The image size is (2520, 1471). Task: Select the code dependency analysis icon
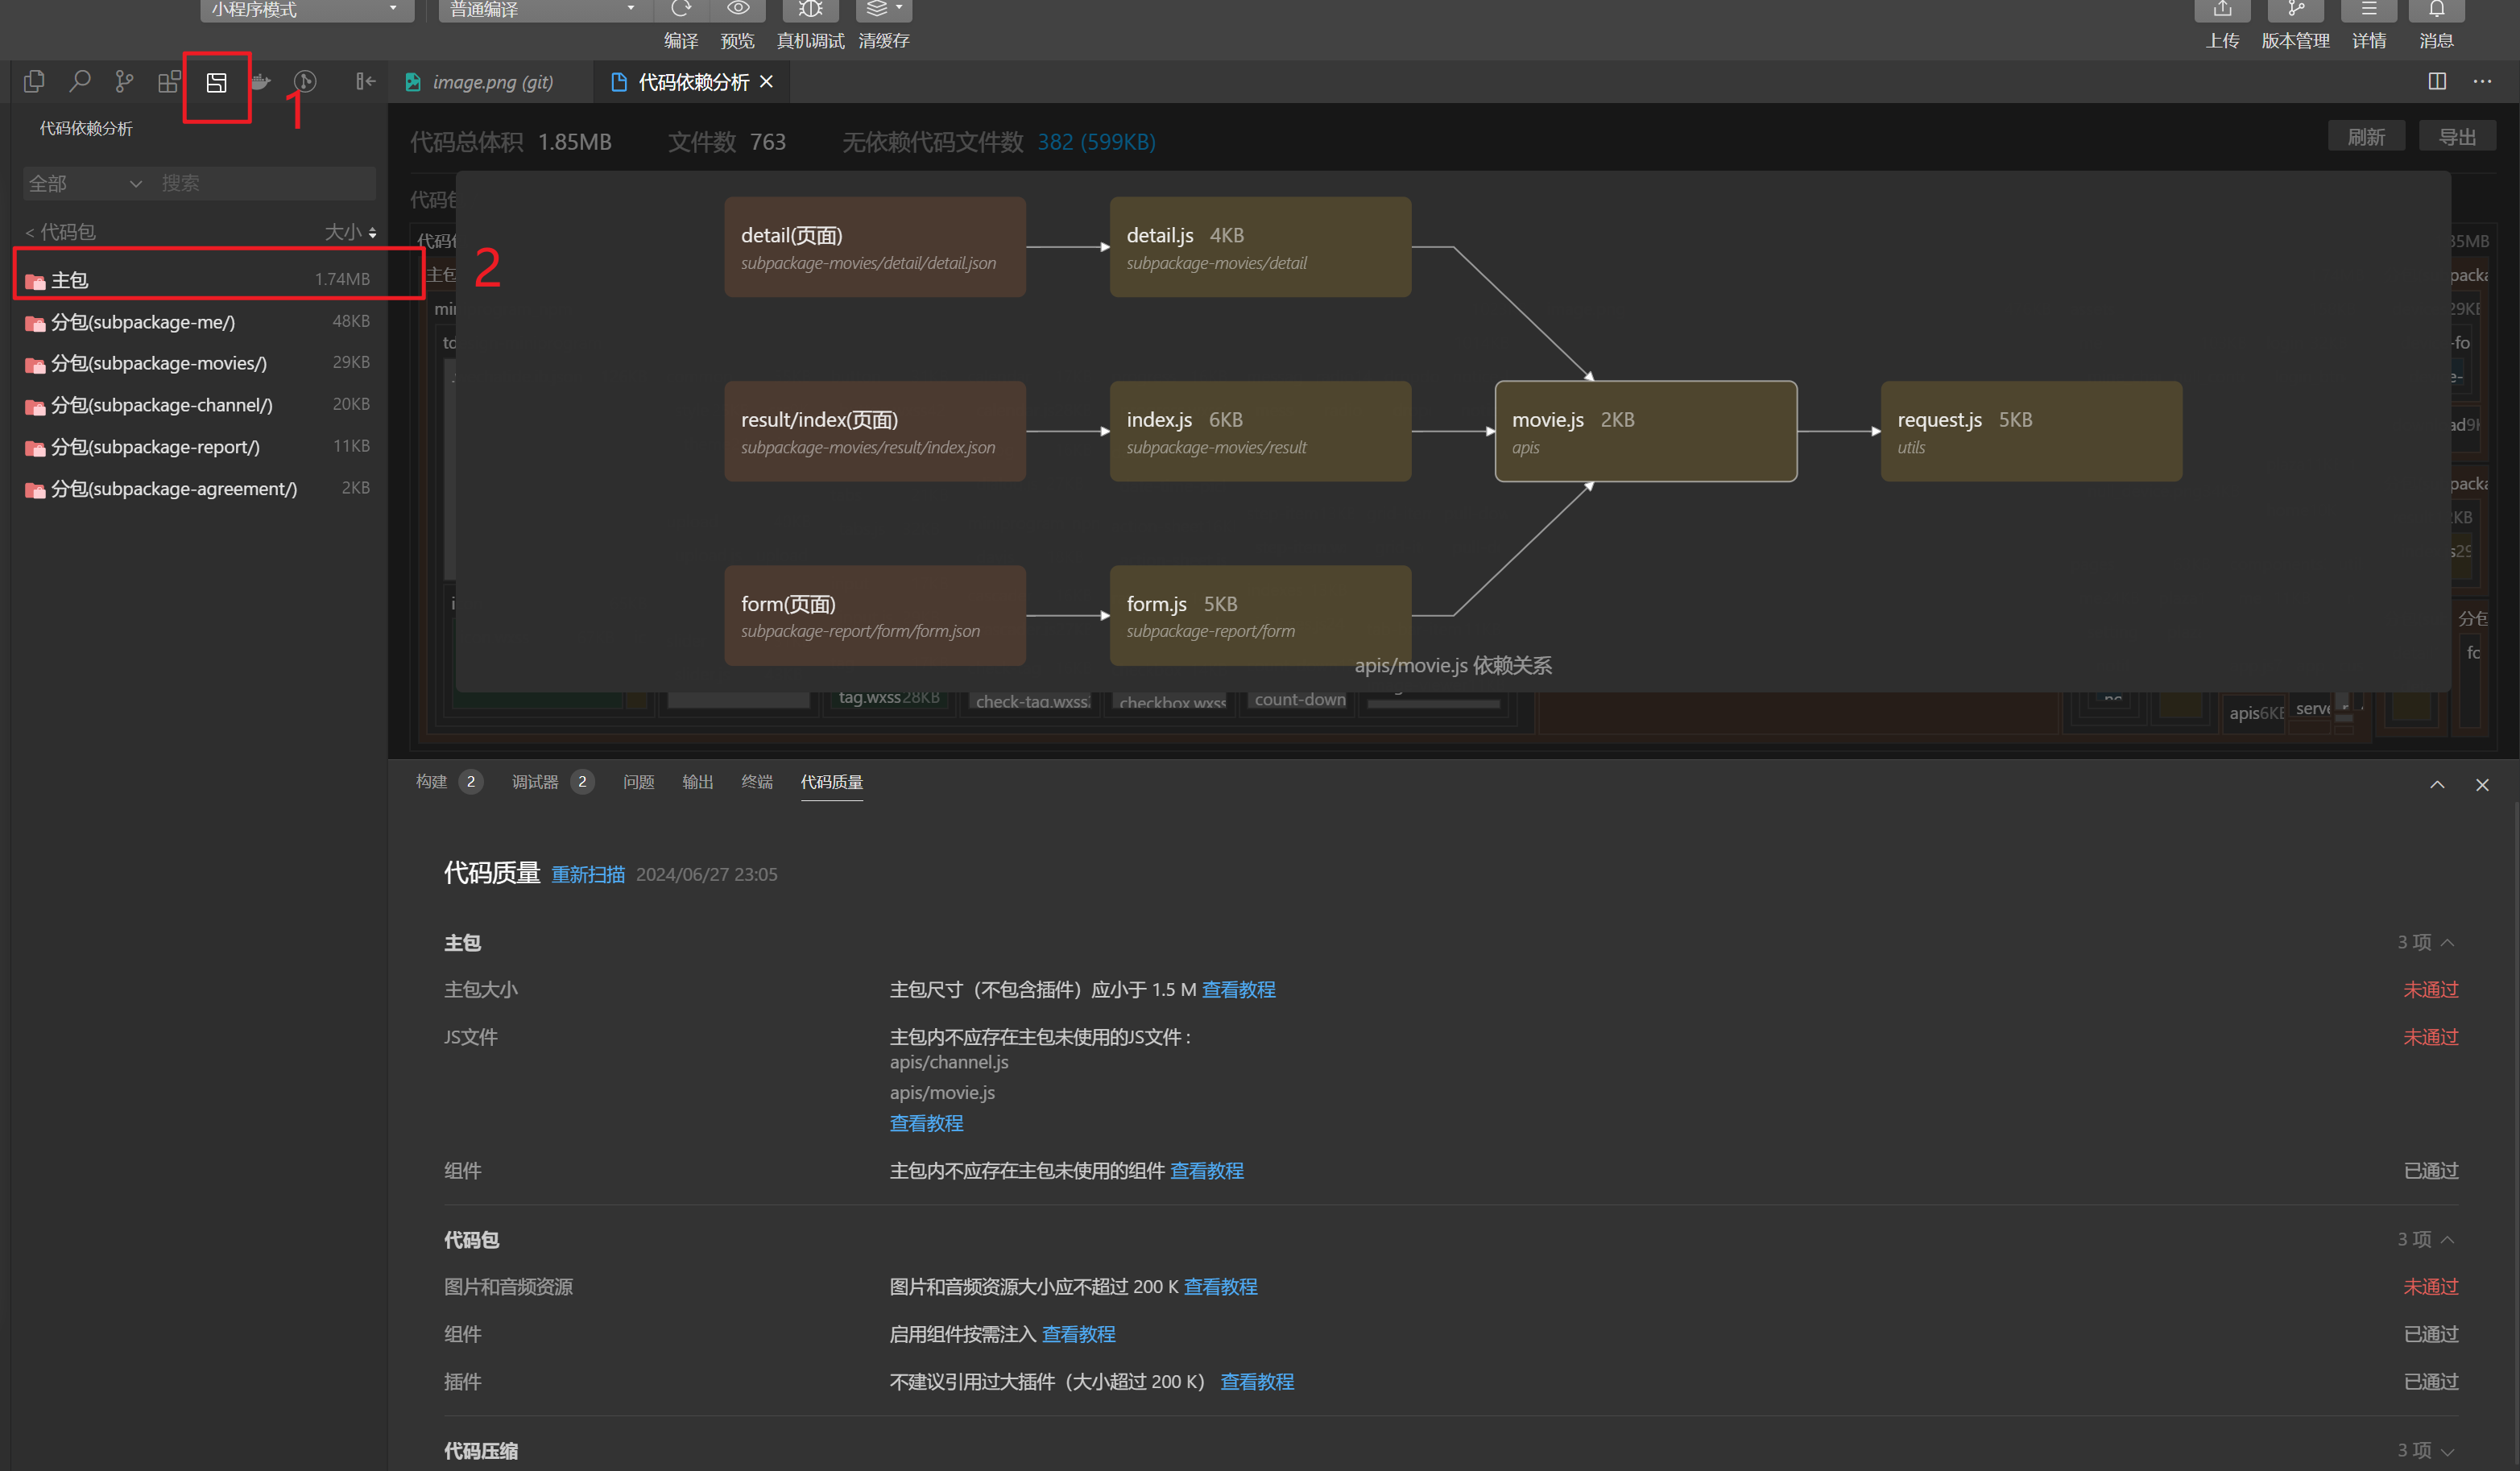tap(216, 82)
